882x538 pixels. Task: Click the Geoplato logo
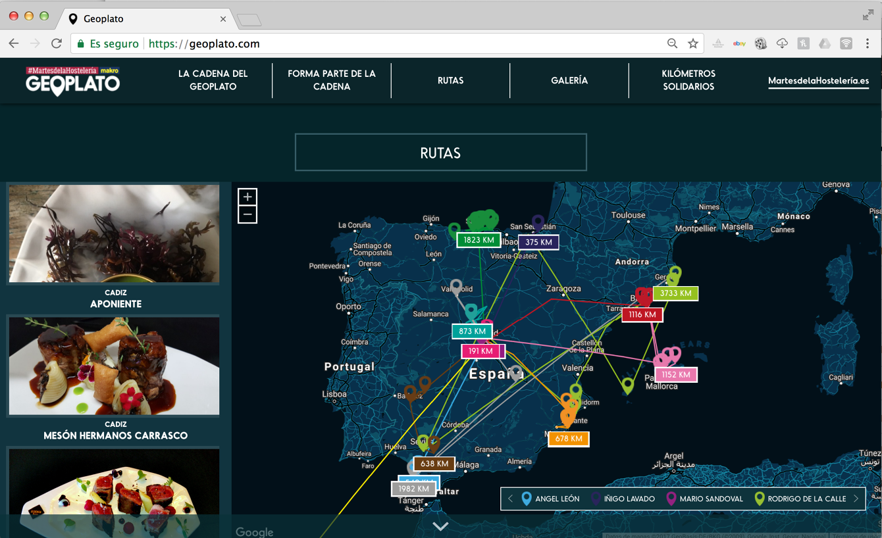72,80
